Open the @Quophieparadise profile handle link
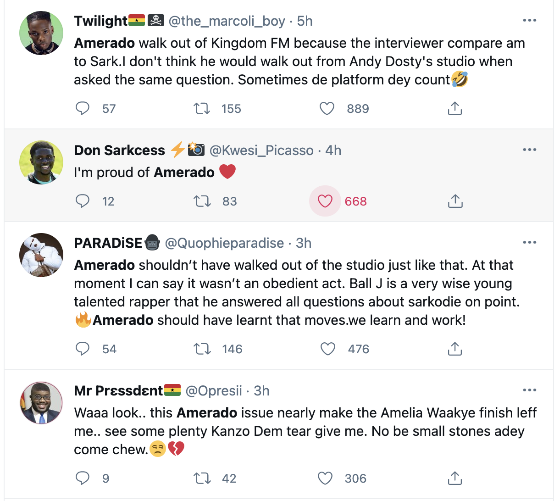 click(224, 243)
